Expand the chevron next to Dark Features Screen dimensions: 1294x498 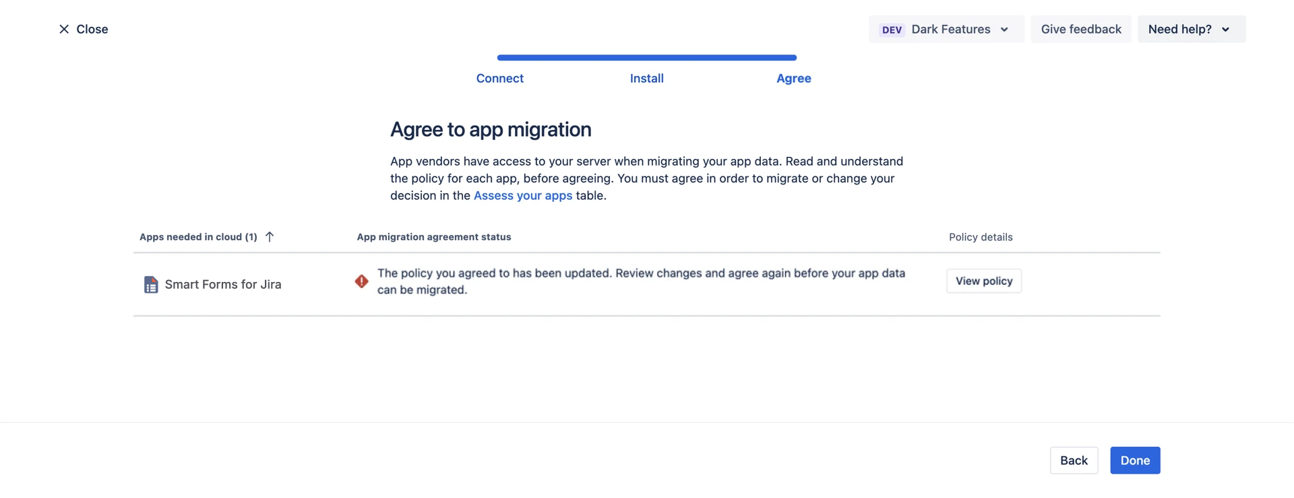(1004, 30)
